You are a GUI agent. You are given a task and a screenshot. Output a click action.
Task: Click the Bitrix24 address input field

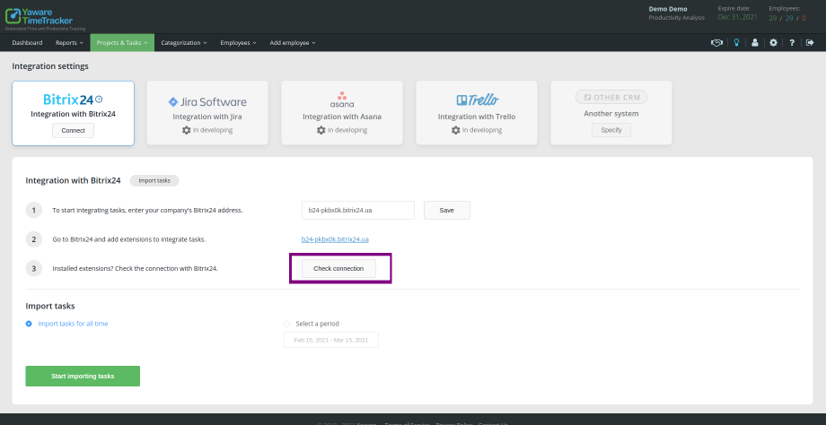click(358, 210)
